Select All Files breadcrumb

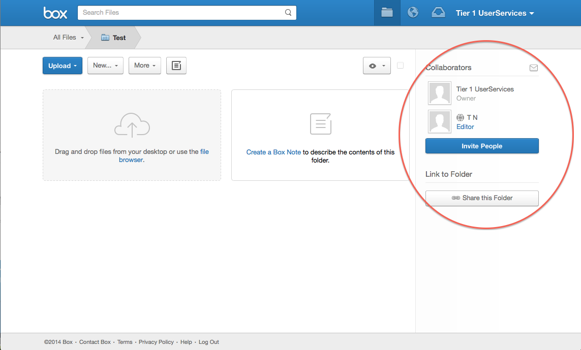point(68,38)
